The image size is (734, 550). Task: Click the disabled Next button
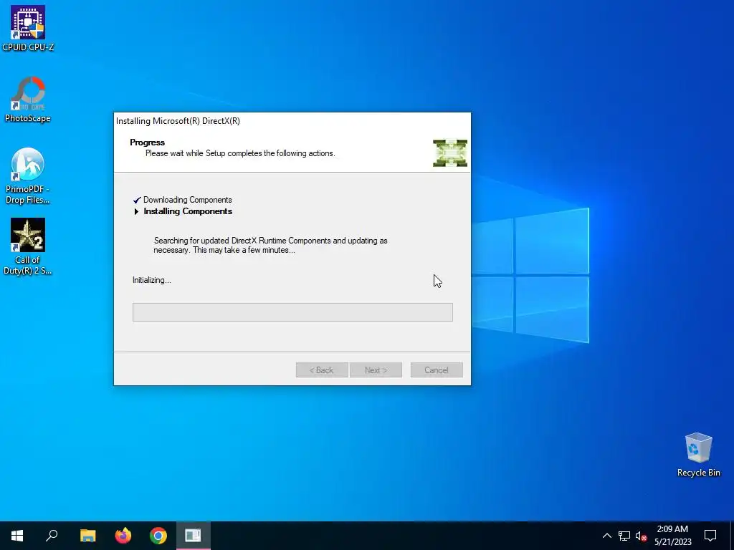[376, 370]
